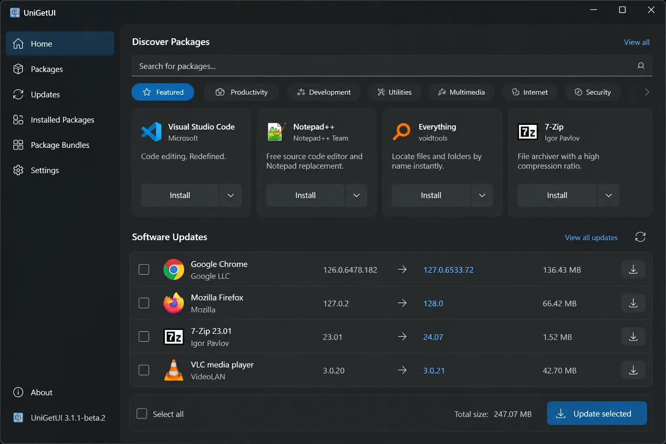Tick the Google Chrome checkbox

click(144, 270)
